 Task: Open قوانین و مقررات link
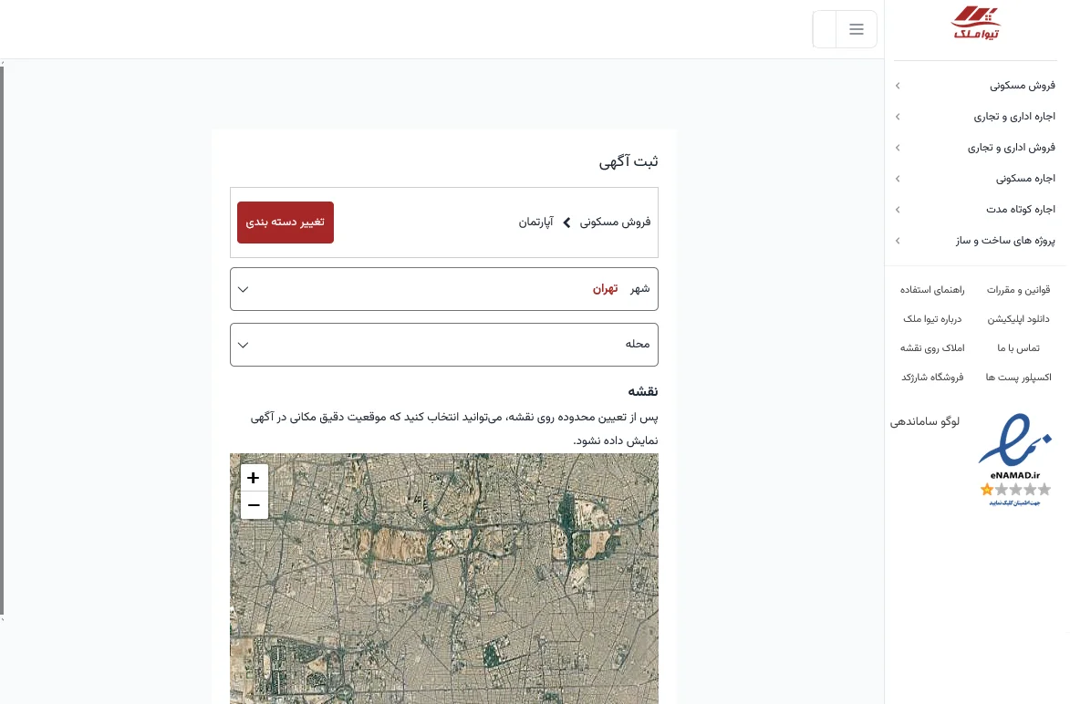(x=1018, y=290)
